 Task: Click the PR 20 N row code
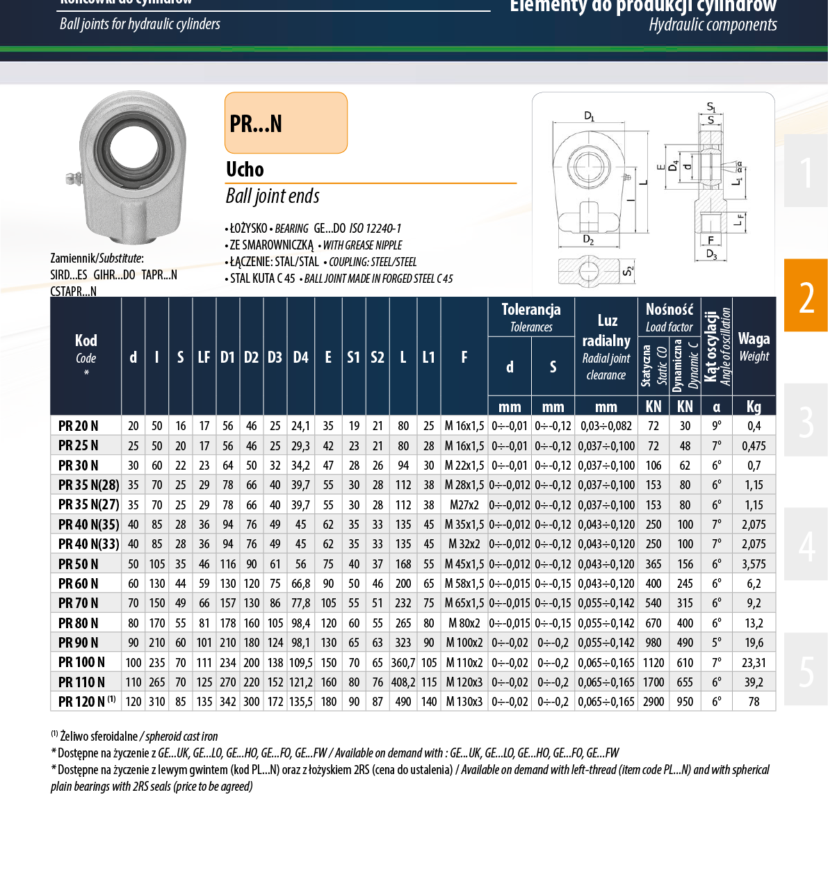tap(79, 426)
